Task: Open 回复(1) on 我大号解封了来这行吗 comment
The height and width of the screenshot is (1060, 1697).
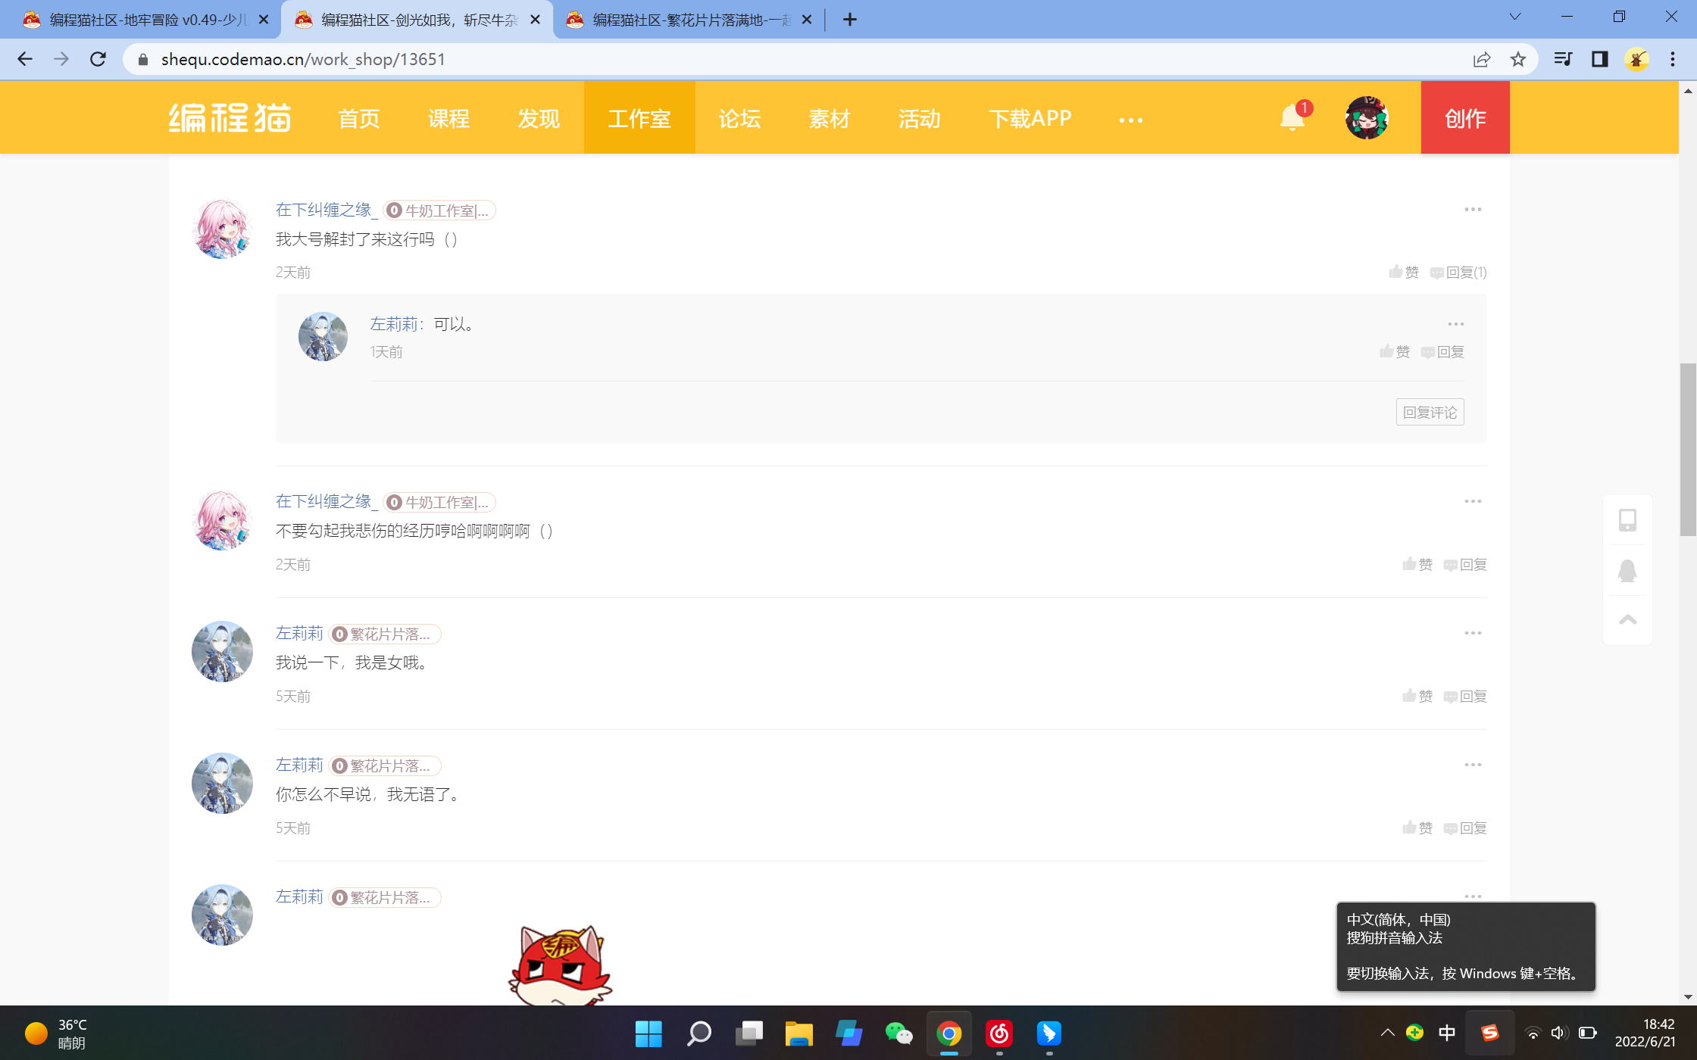Action: point(1458,272)
